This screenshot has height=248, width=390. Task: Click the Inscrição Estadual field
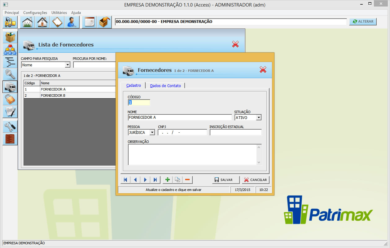point(236,132)
